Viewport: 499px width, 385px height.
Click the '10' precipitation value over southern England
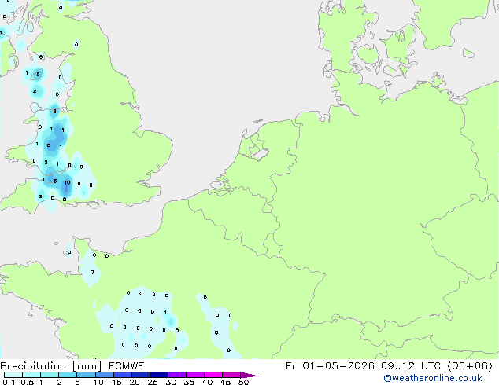[67, 182]
